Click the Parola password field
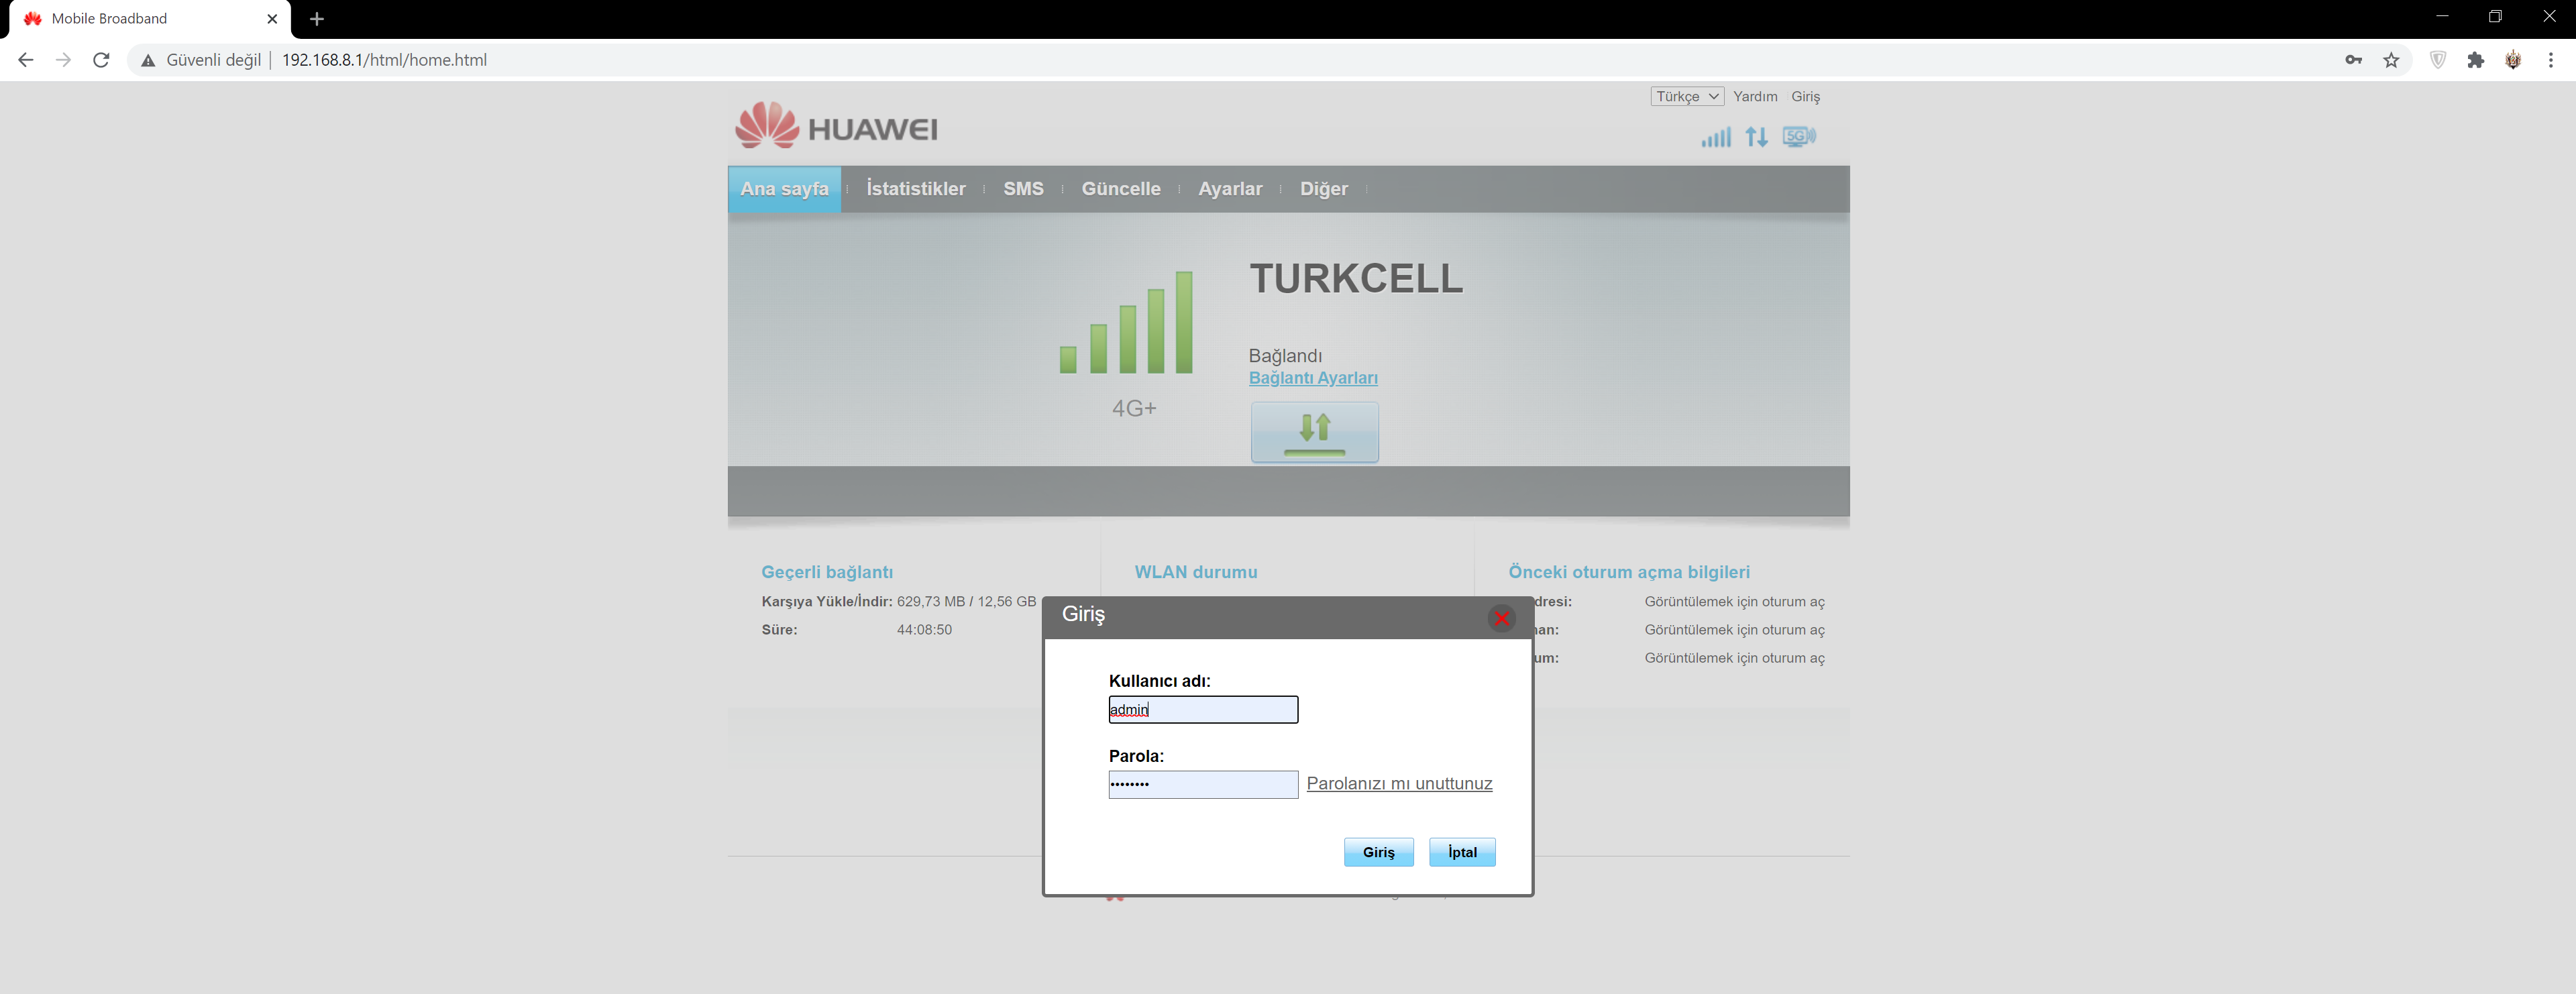The image size is (2576, 994). pos(1203,784)
